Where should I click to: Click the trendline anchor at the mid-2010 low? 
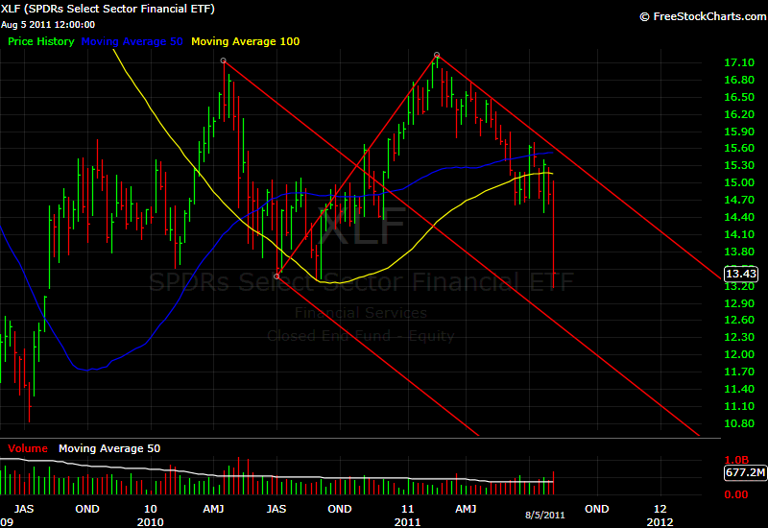tap(276, 276)
